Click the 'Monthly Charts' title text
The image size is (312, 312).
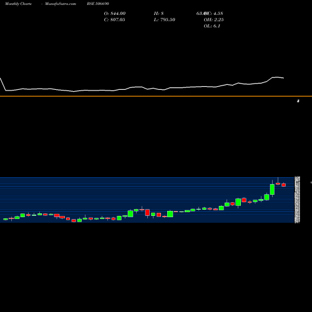(x=18, y=4)
